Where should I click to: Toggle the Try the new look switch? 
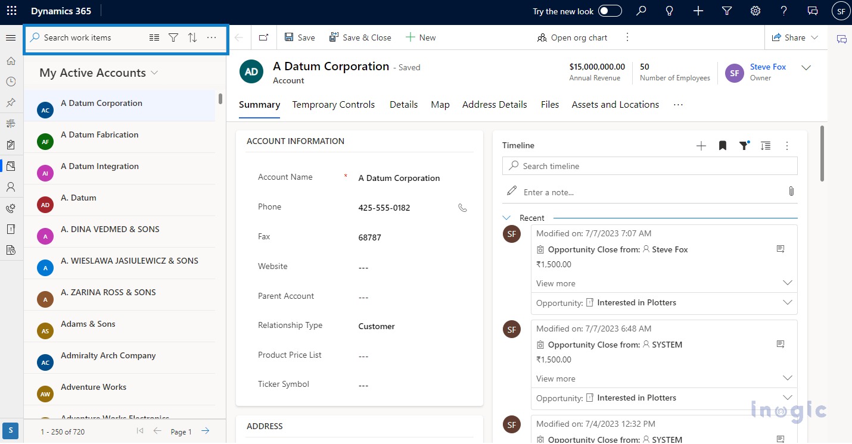610,11
